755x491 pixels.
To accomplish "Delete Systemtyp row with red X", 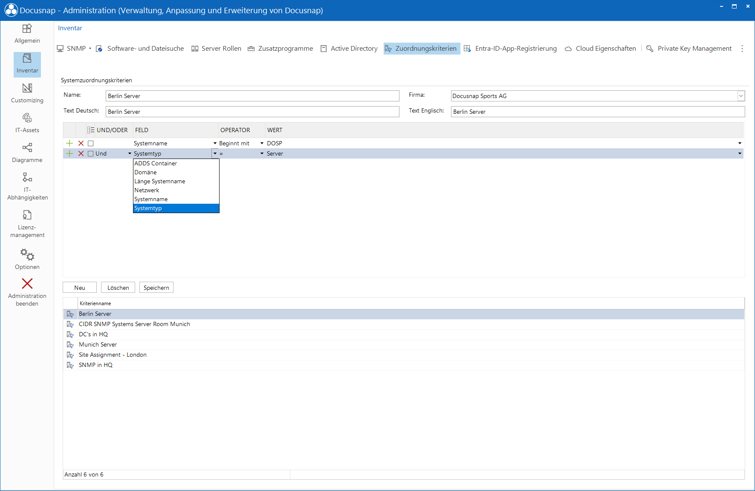I will coord(81,153).
